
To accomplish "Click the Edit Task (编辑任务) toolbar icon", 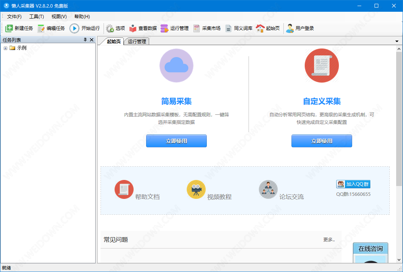I will click(41, 28).
